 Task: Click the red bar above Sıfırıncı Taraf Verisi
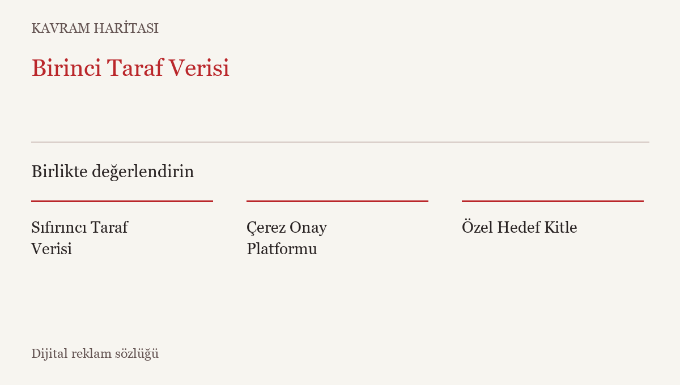[122, 201]
